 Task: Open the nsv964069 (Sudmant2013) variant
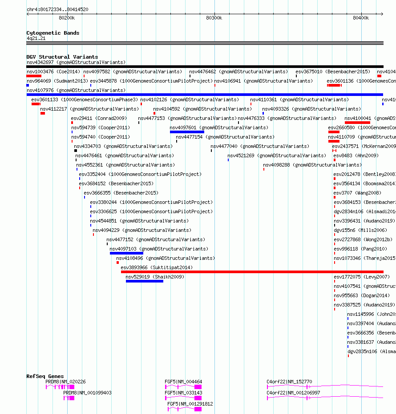click(x=57, y=81)
